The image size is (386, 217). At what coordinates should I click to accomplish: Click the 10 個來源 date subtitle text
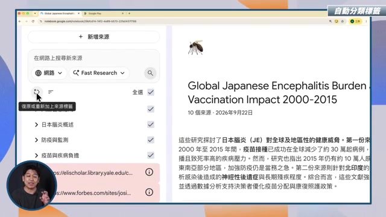220,113
